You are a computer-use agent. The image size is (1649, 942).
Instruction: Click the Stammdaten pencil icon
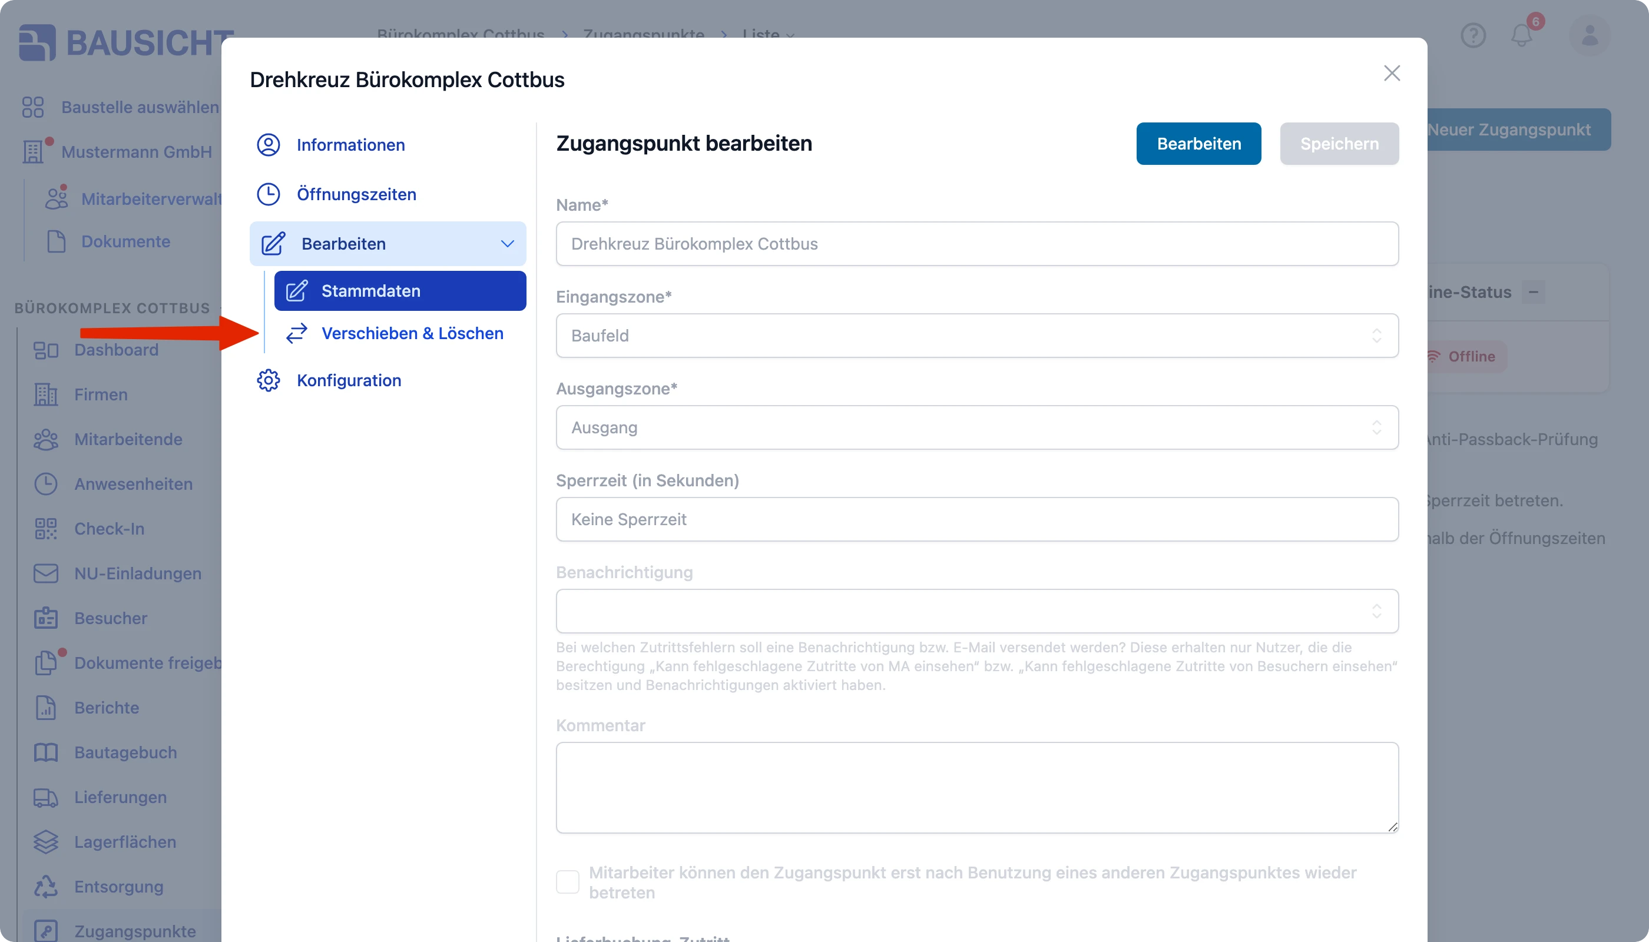[296, 291]
